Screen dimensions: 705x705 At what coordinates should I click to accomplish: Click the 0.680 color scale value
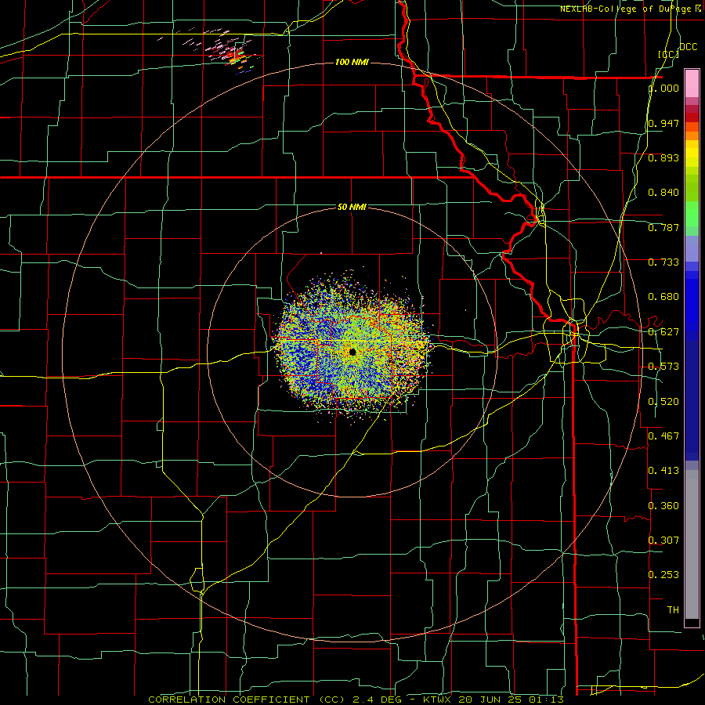coord(663,297)
